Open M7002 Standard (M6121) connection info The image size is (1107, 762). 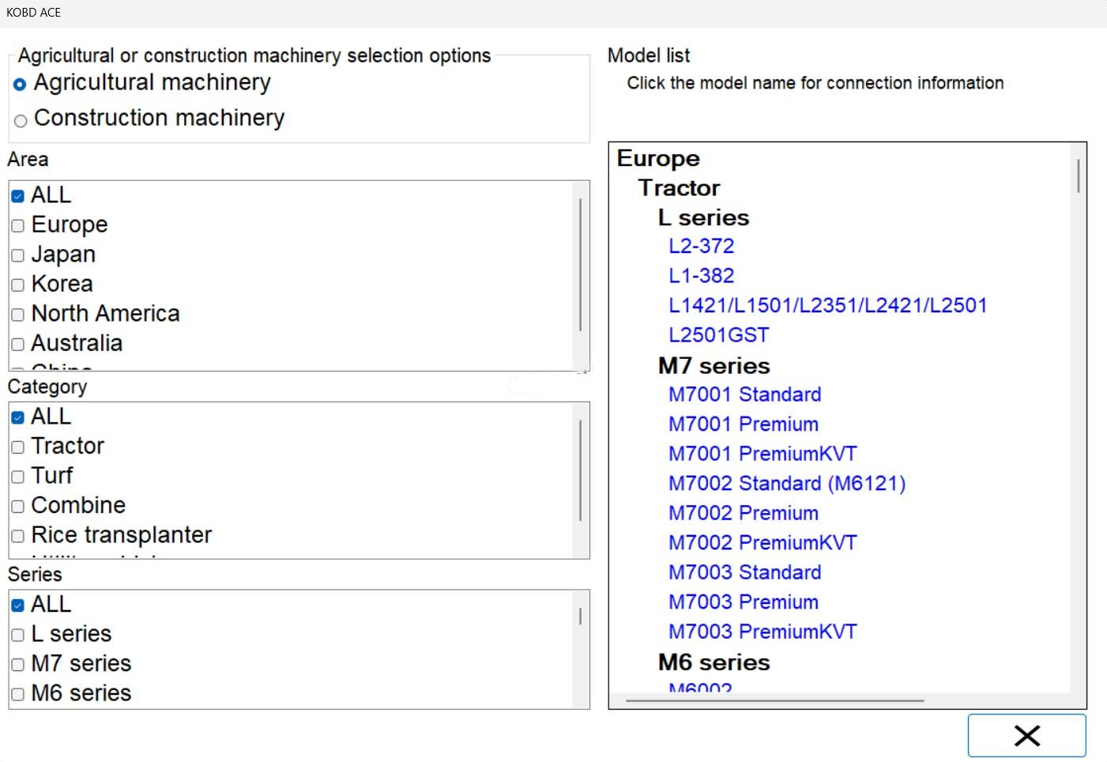787,483
